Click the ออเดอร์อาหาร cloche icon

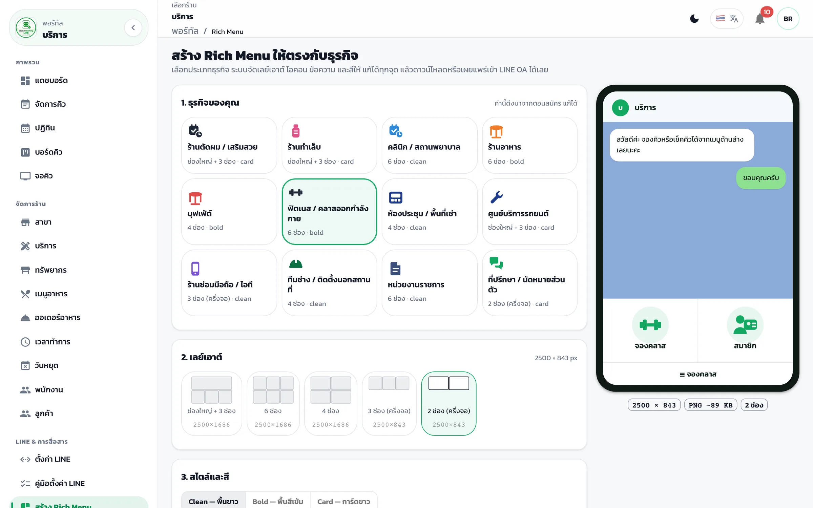tap(25, 318)
